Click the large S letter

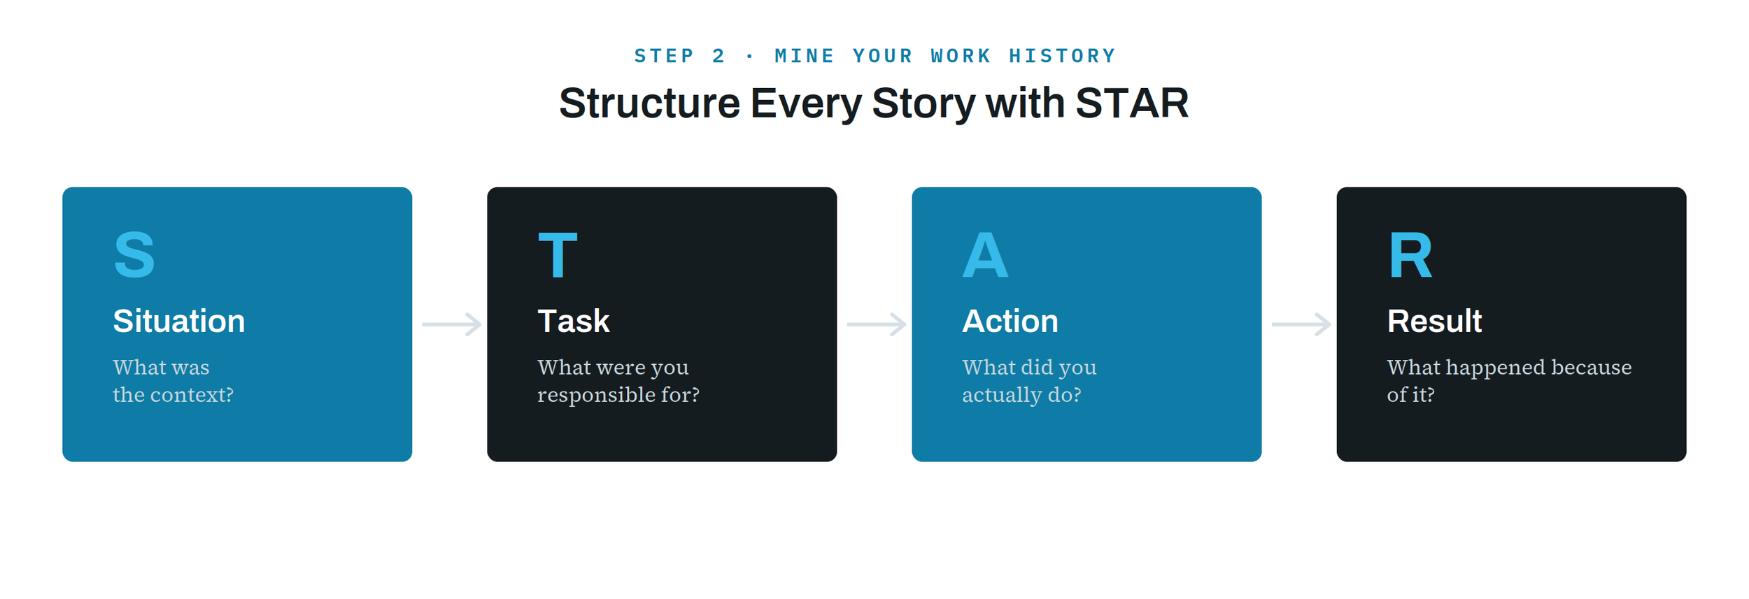(x=134, y=255)
